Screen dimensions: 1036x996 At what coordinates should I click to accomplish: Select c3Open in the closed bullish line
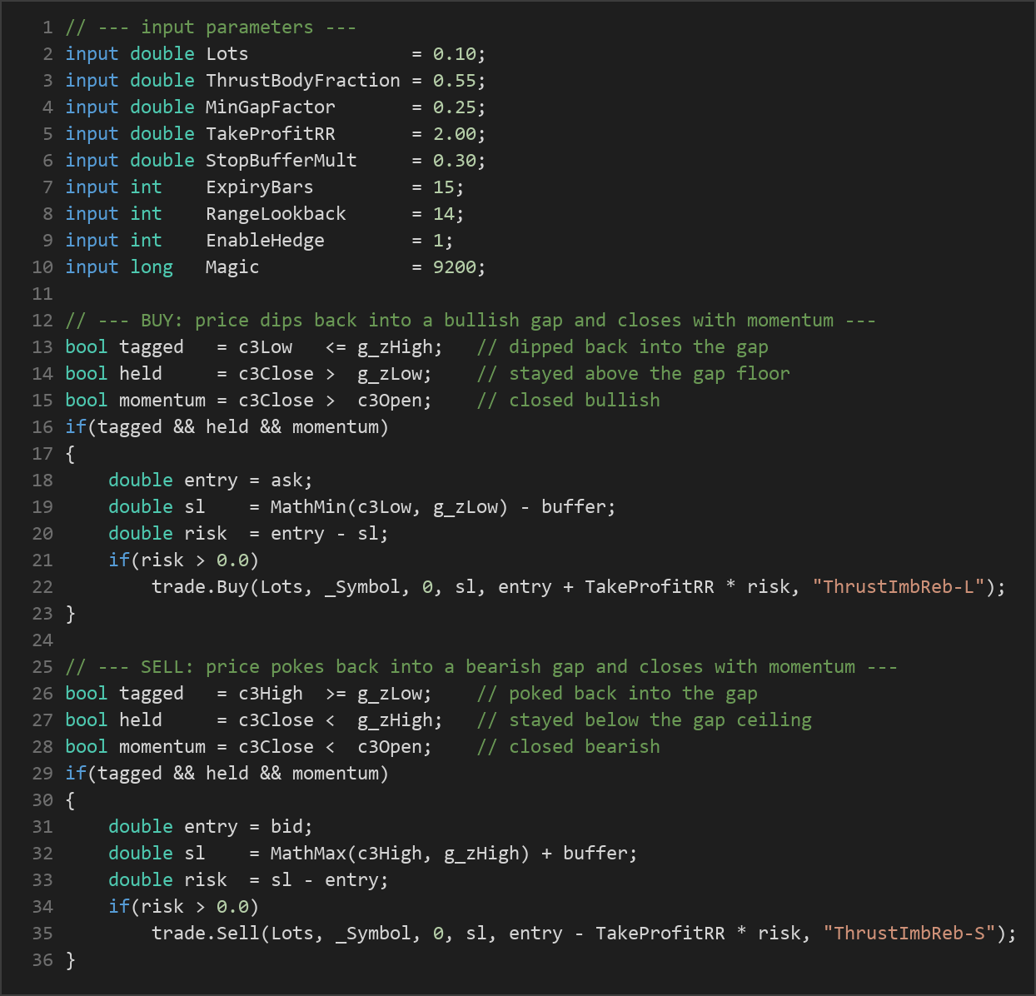[x=390, y=401]
